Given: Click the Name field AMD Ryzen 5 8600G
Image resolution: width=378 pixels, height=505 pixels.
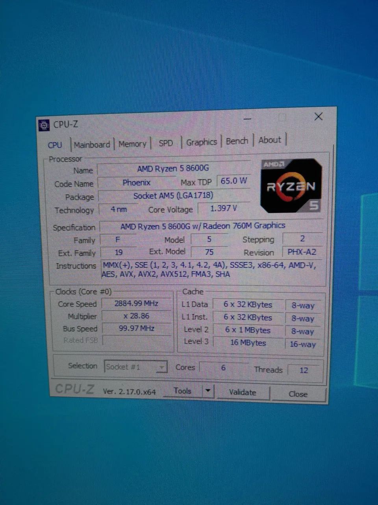Looking at the screenshot, I should pyautogui.click(x=173, y=168).
